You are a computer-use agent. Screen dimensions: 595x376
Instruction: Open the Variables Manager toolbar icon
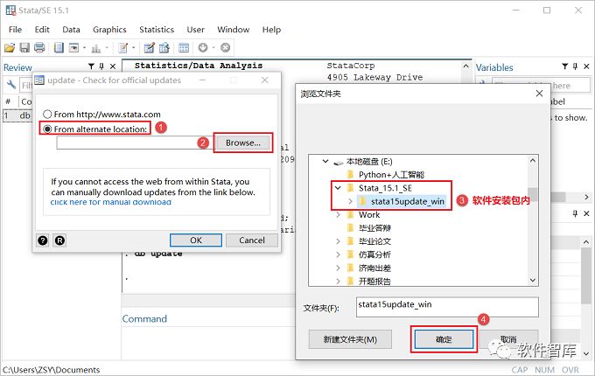184,48
